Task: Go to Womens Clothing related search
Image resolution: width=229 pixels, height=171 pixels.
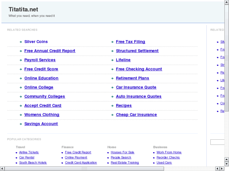Action: [x=42, y=115]
